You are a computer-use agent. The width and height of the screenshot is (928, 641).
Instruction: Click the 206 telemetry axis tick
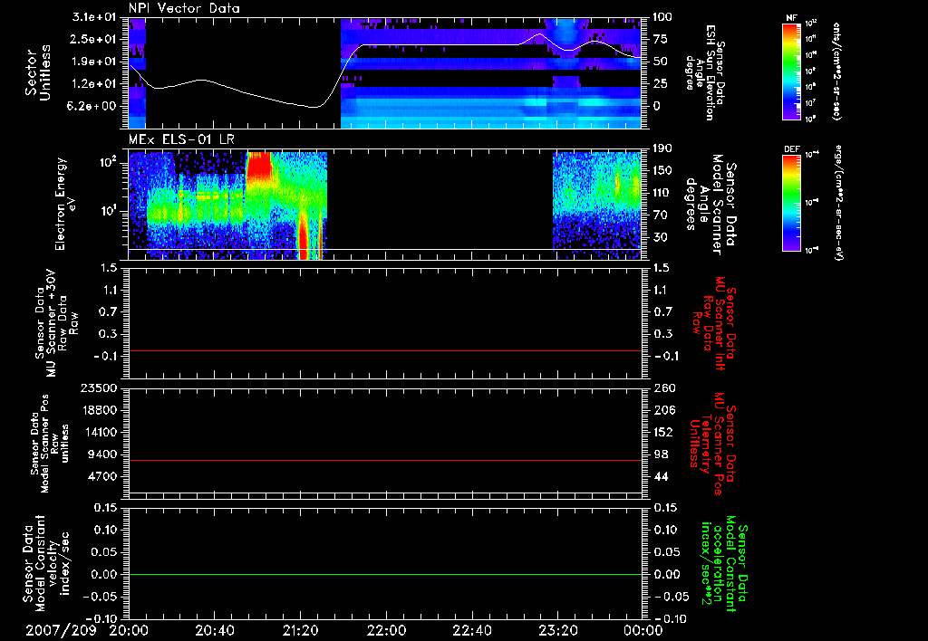tap(662, 410)
